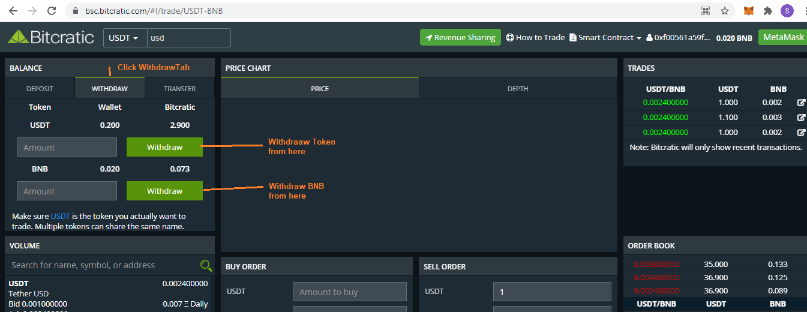Screen dimensions: 807x312
Task: Open the browser extensions puzzle icon
Action: 767,11
